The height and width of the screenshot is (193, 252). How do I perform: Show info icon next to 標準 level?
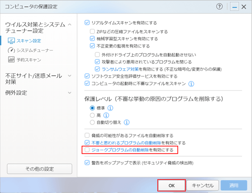(x=110, y=108)
